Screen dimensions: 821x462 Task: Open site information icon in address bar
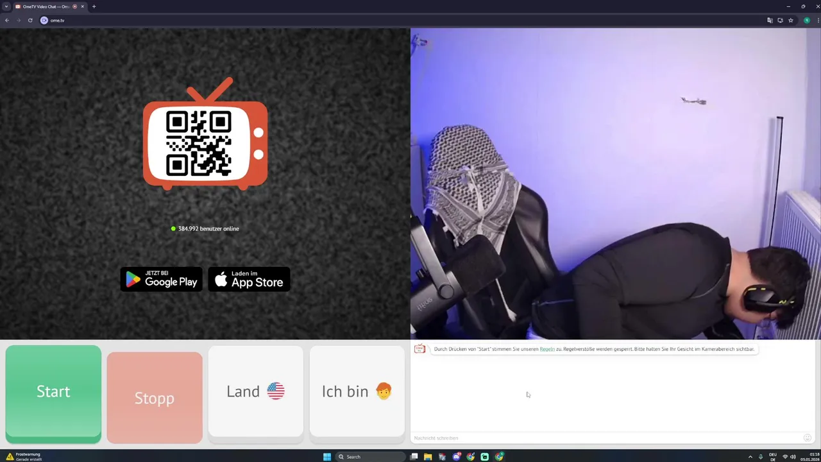coord(44,21)
